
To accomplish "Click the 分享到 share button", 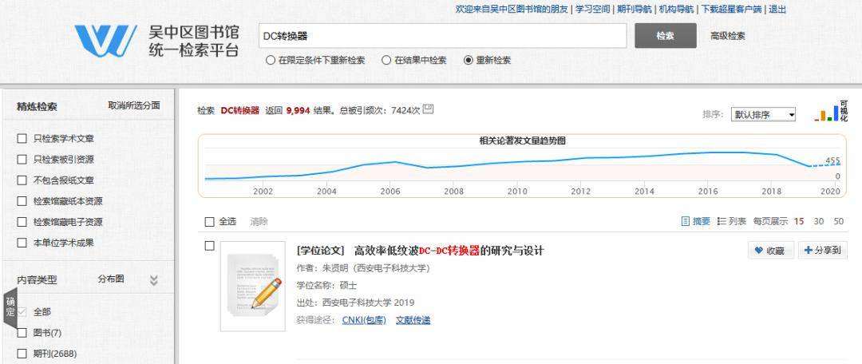I will (x=822, y=250).
